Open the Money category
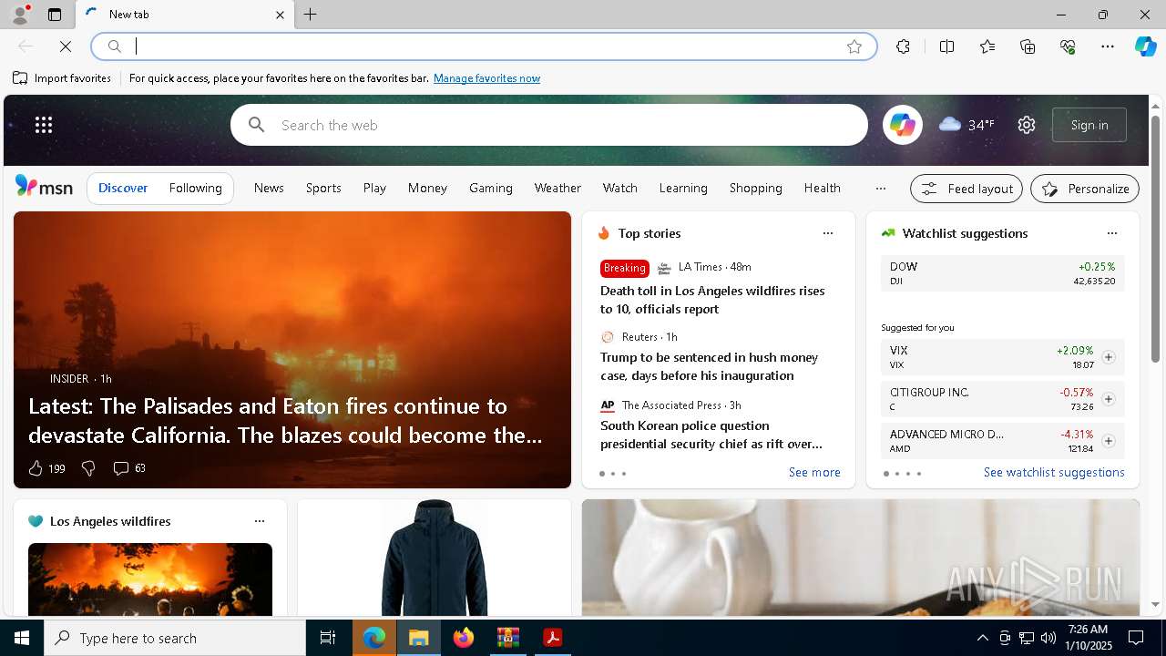Viewport: 1166px width, 656px height. [x=427, y=188]
